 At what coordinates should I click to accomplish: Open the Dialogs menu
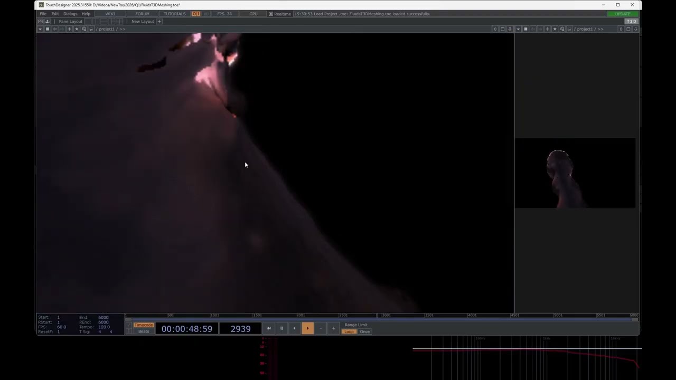tap(70, 14)
